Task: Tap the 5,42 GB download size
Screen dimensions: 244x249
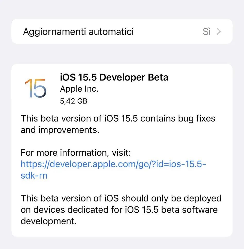Action: (x=74, y=101)
